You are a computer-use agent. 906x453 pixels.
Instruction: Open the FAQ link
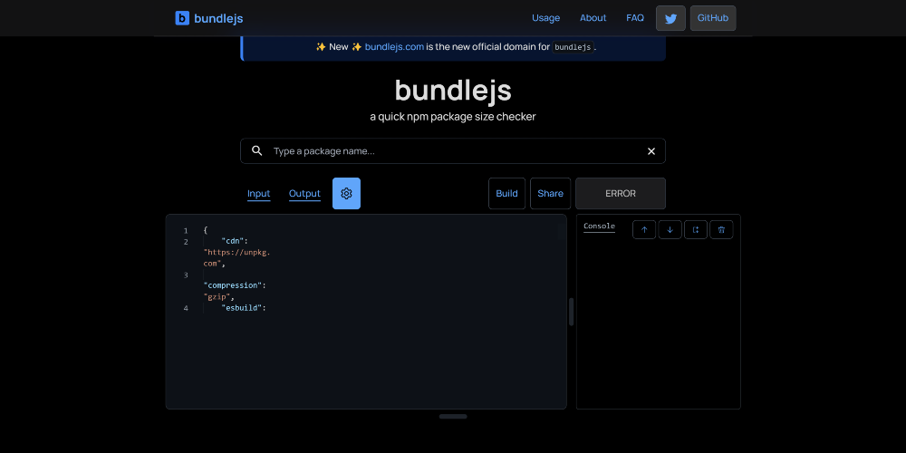click(x=635, y=18)
